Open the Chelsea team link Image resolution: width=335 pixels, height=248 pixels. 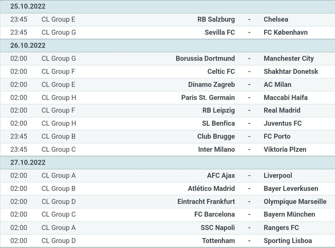(276, 20)
